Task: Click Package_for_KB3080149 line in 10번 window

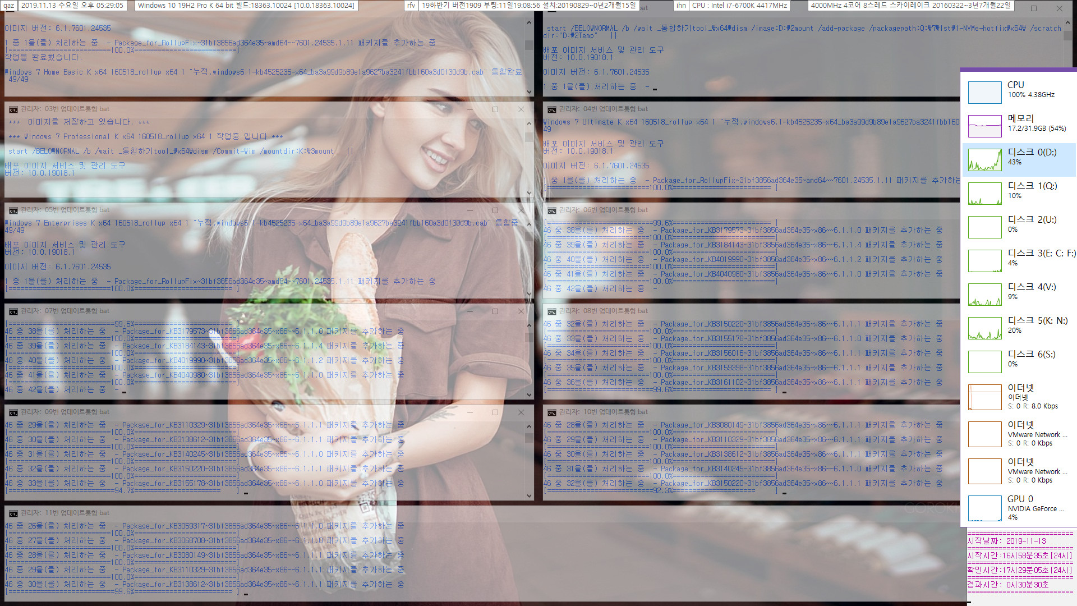Action: pyautogui.click(x=743, y=425)
